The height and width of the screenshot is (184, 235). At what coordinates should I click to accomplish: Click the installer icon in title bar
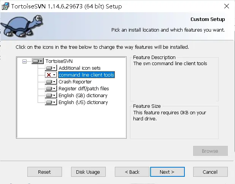click(5, 6)
